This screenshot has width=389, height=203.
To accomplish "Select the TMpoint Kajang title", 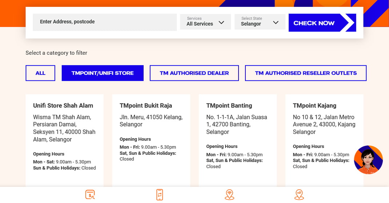I will (x=314, y=105).
